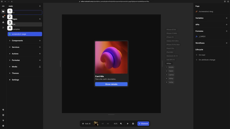
Task: Expand the Media section
Action: coord(10,67)
